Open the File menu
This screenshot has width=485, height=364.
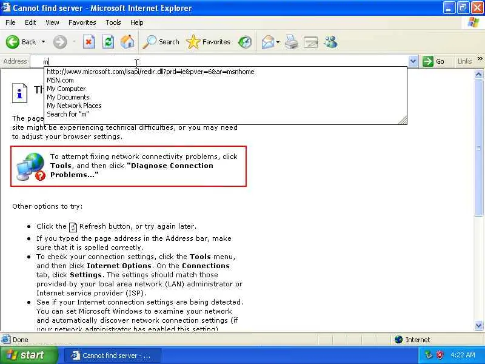coord(10,22)
